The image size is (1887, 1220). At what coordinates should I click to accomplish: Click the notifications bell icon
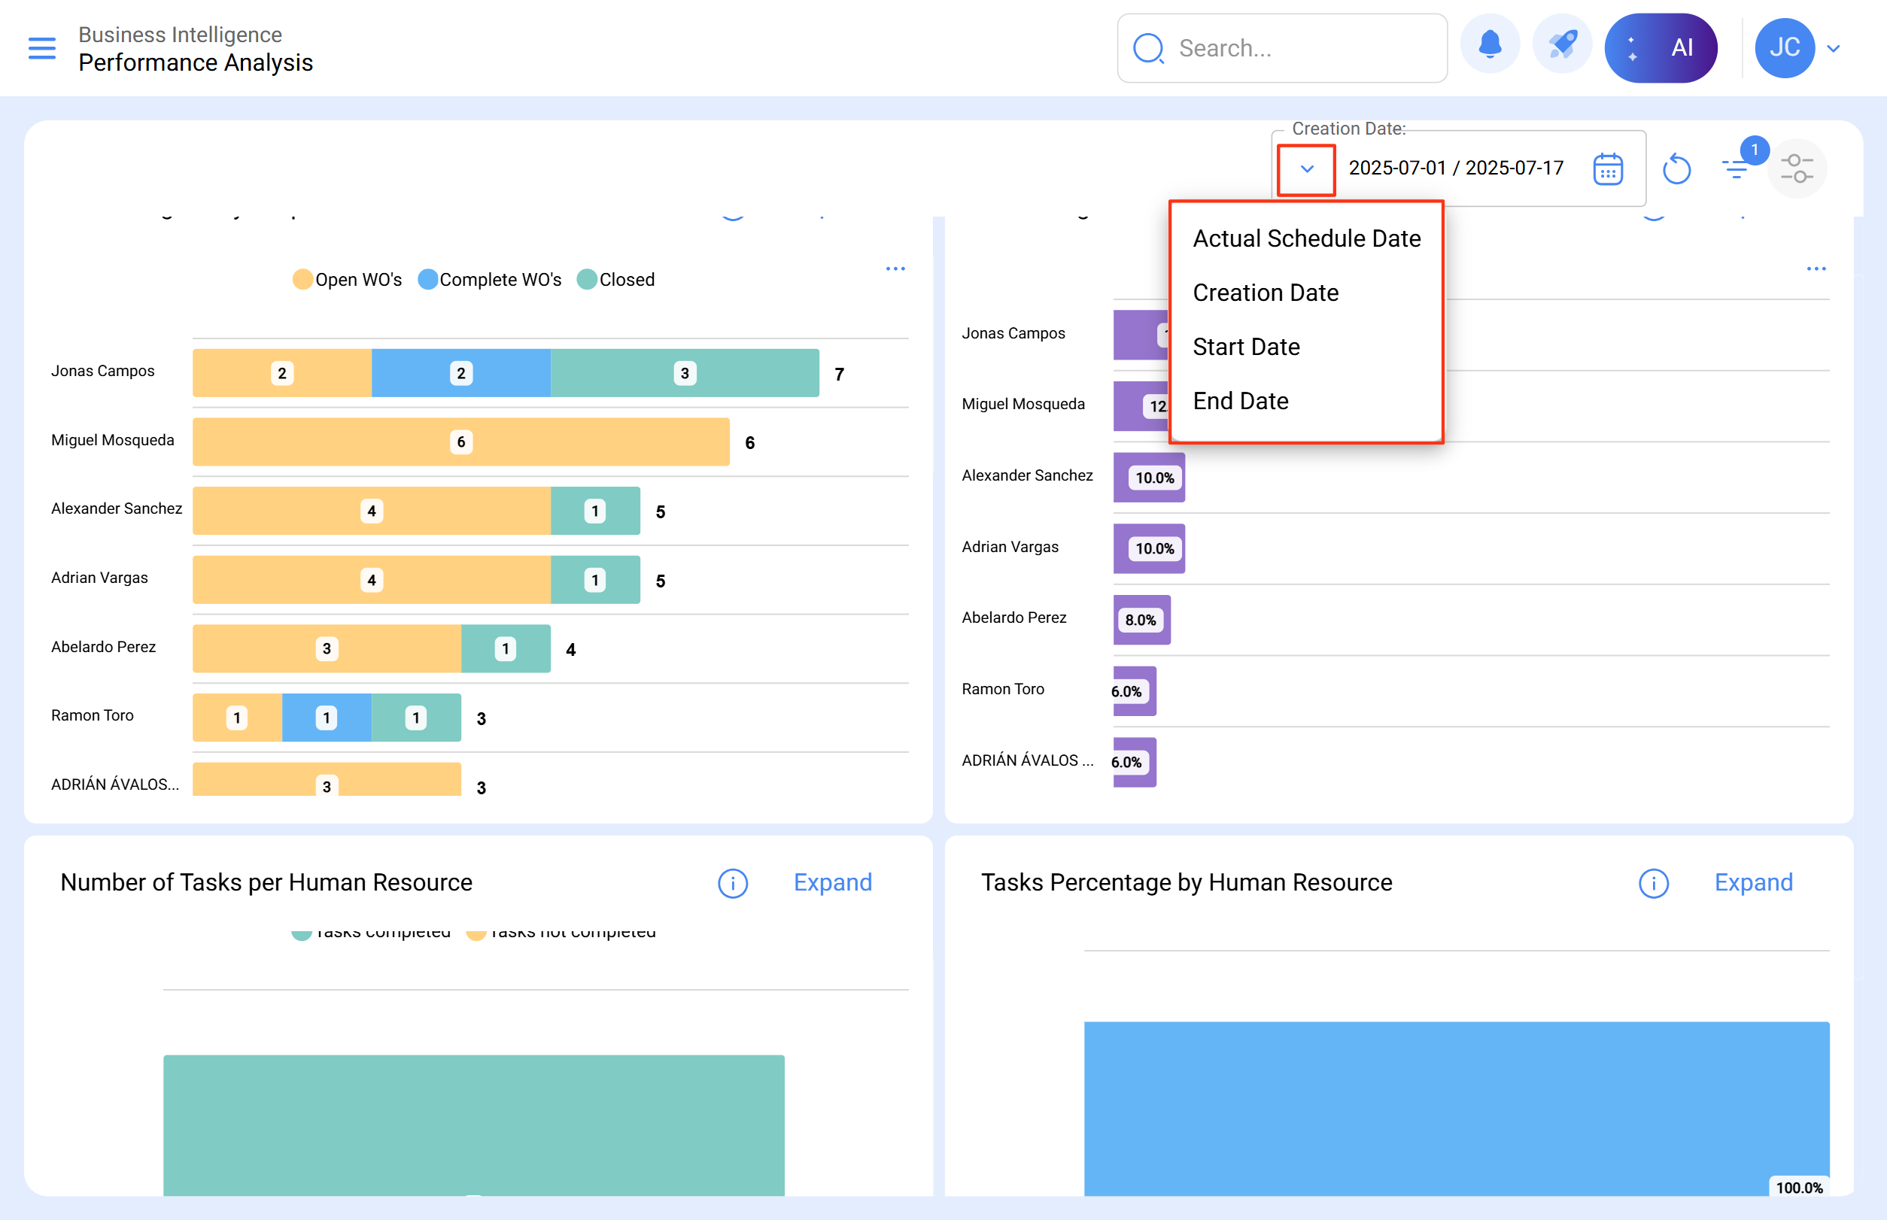point(1490,47)
